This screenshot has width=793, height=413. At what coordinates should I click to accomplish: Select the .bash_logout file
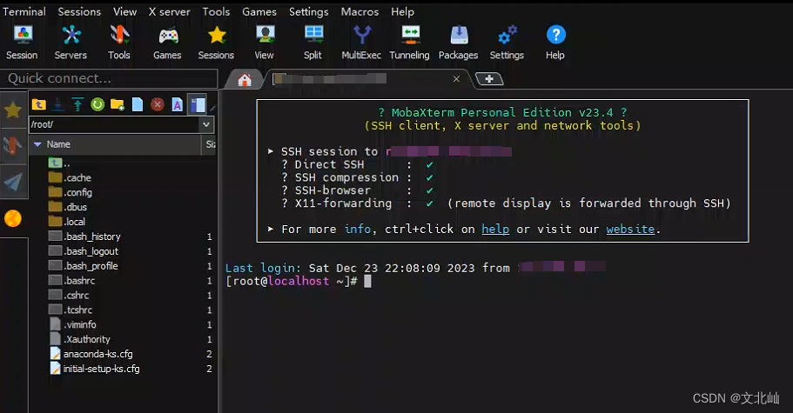click(84, 251)
